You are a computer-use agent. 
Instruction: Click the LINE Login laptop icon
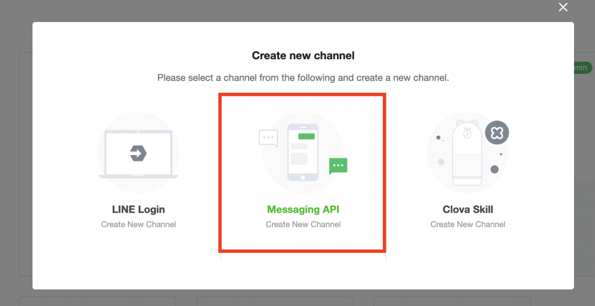[138, 153]
